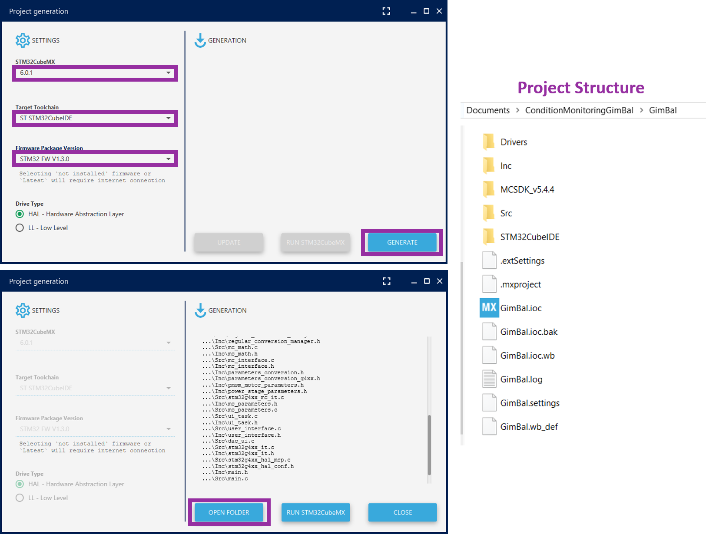Click the GimBal.wb_def file icon

tap(489, 427)
